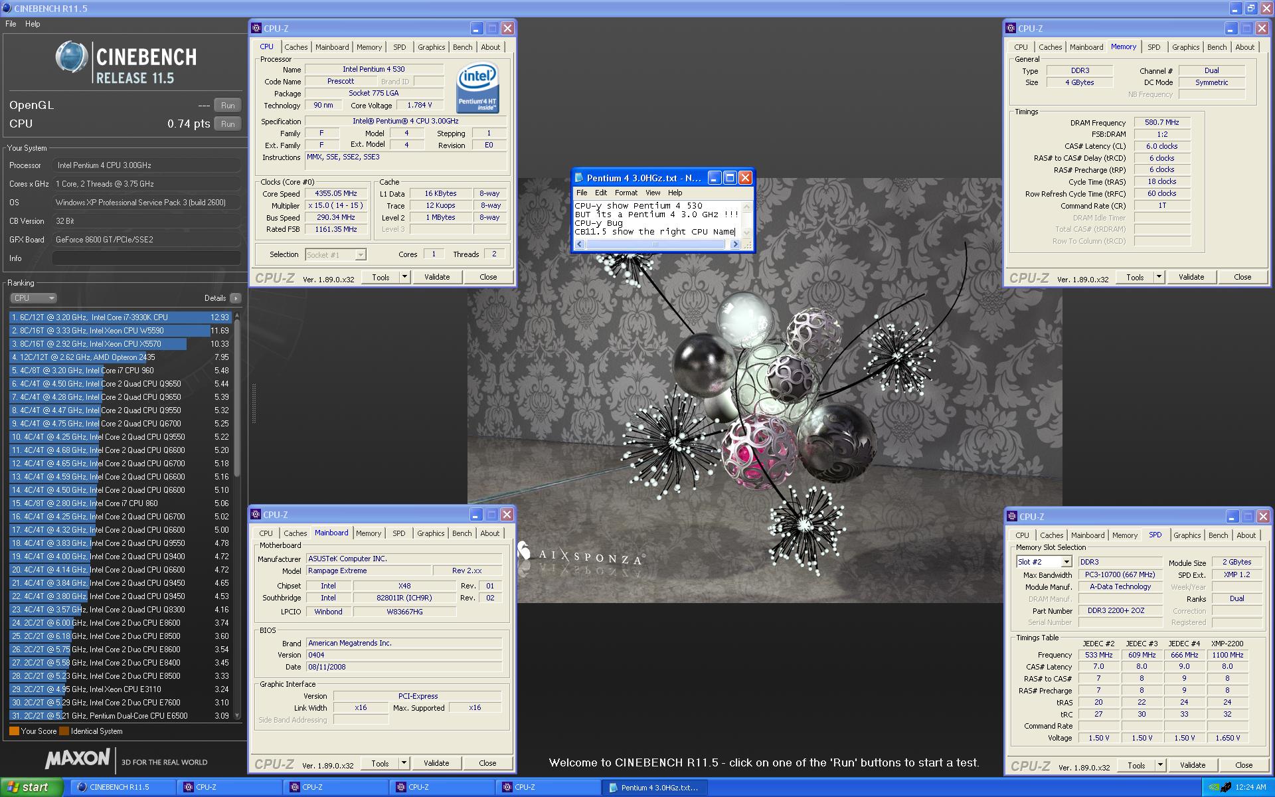The image size is (1275, 797).
Task: Open Graphics tab in top-right CPU-Z
Action: (1185, 47)
